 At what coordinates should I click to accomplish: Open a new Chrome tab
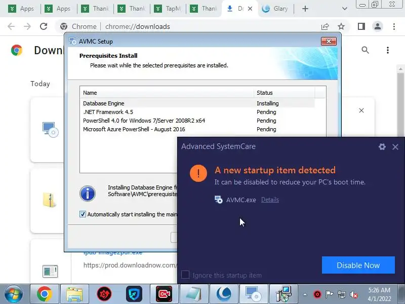point(305,9)
